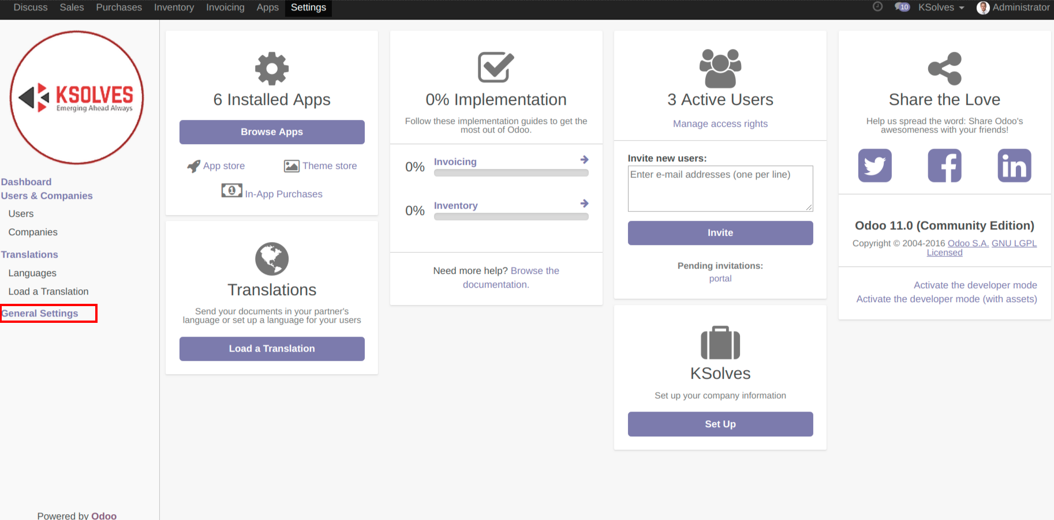This screenshot has height=520, width=1054.
Task: Open the Purchases menu in top bar
Action: pyautogui.click(x=119, y=7)
